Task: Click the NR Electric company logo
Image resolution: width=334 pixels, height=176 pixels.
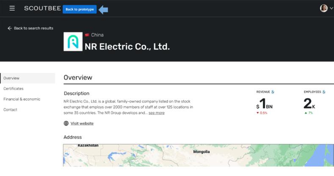Action: point(73,41)
